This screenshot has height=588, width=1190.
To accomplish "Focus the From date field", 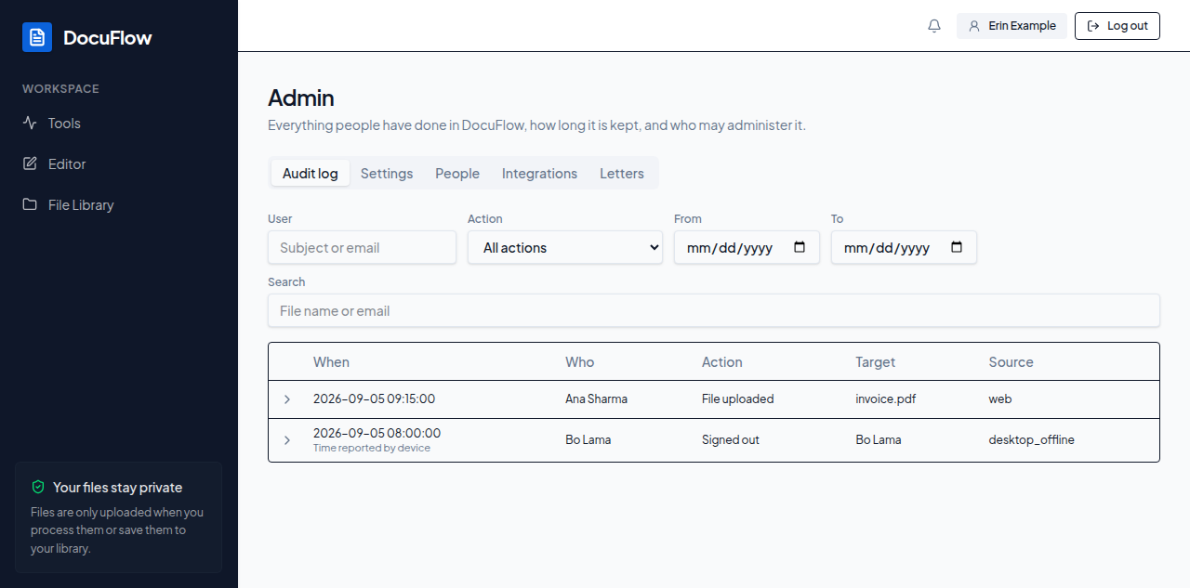I will click(x=747, y=247).
